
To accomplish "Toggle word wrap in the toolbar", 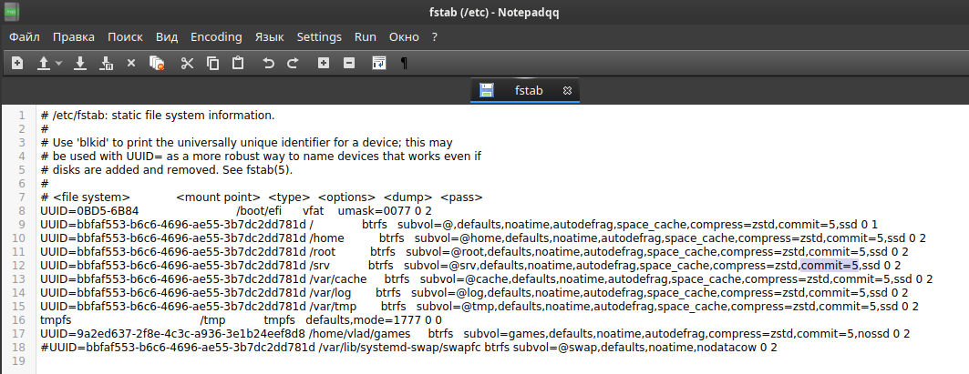I will point(379,63).
